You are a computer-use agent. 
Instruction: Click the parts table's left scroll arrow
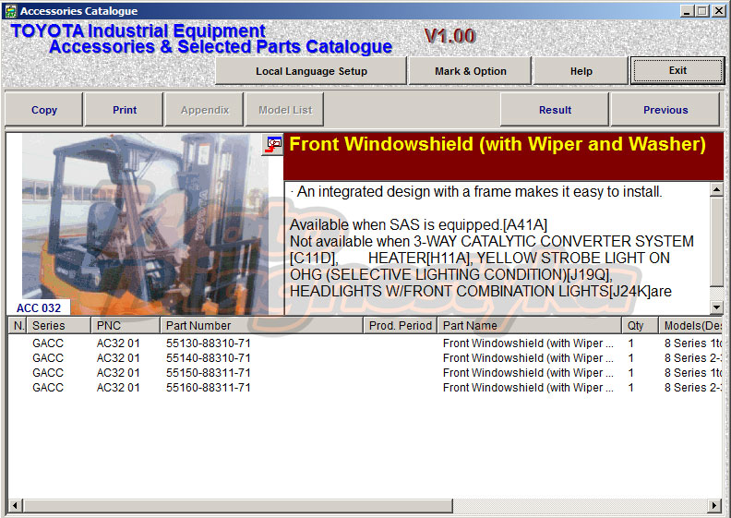pyautogui.click(x=15, y=505)
